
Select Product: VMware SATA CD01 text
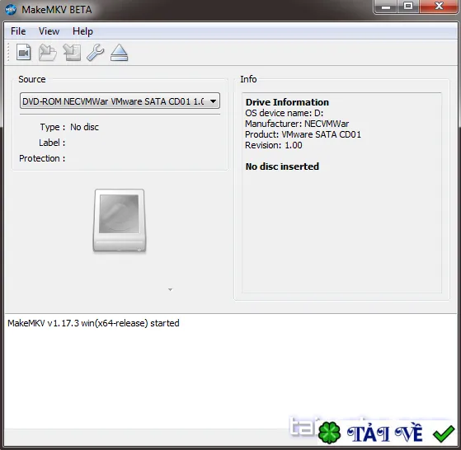coord(303,134)
